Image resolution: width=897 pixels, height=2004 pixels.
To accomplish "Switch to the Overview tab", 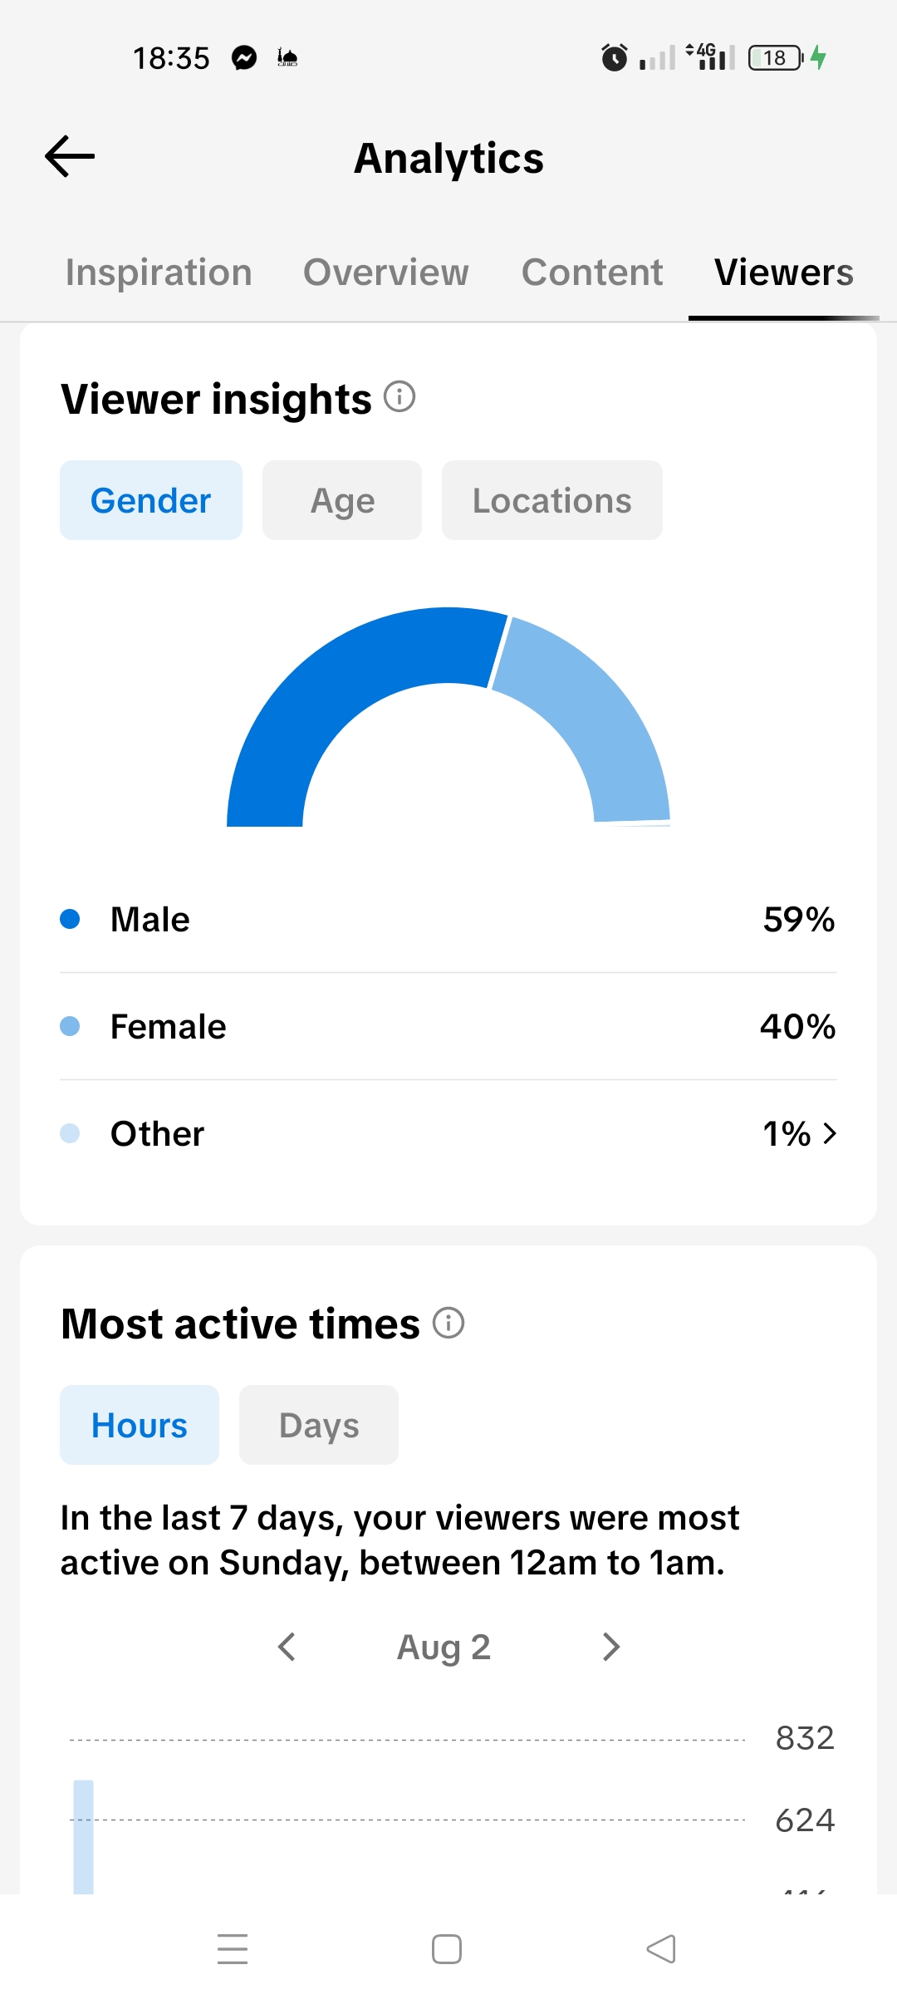I will tap(386, 273).
